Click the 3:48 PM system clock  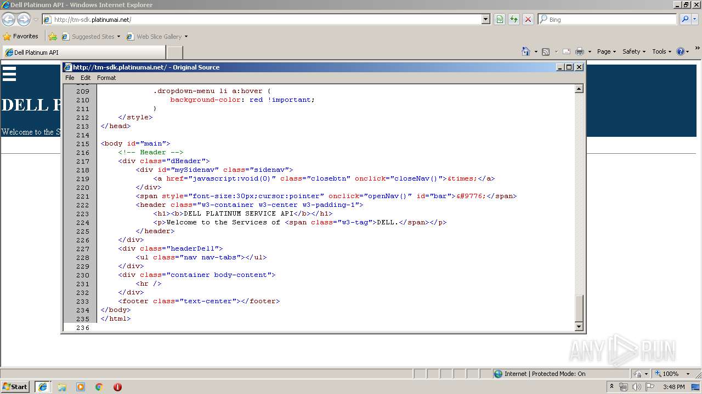coord(673,387)
